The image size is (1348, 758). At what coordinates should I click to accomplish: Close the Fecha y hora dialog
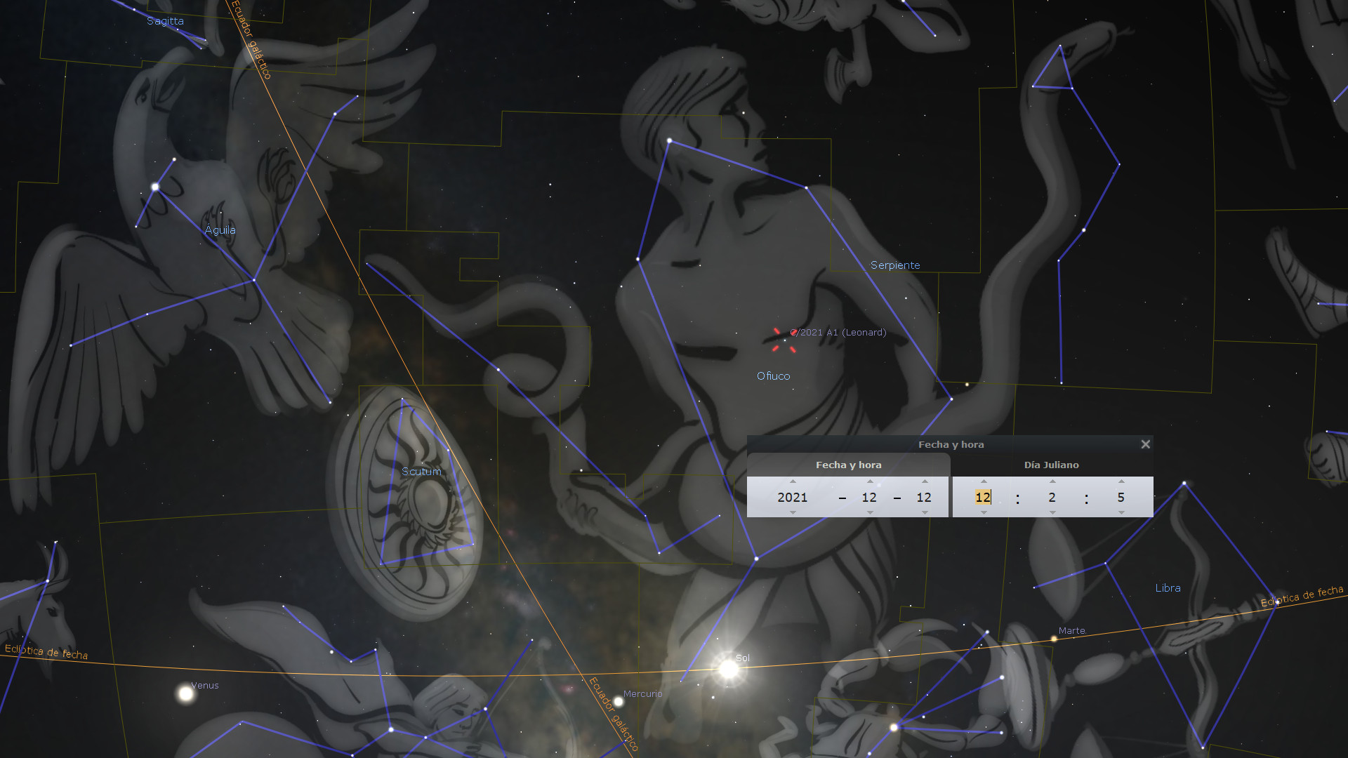tap(1145, 444)
